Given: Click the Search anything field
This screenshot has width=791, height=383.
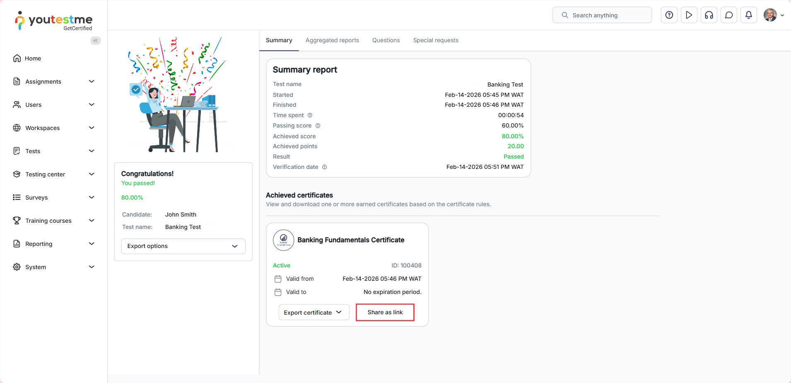Looking at the screenshot, I should pos(602,15).
